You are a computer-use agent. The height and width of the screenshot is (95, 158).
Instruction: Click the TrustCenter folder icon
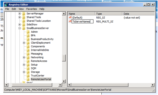tap(28, 75)
